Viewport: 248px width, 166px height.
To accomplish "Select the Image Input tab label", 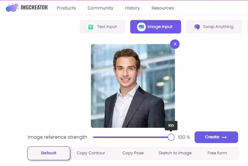I will click(x=160, y=27).
